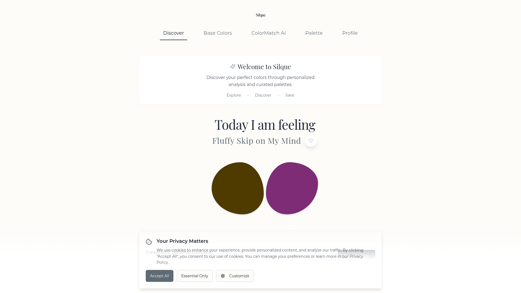Open Customize cookie preferences
Image resolution: width=521 pixels, height=293 pixels.
(x=235, y=276)
